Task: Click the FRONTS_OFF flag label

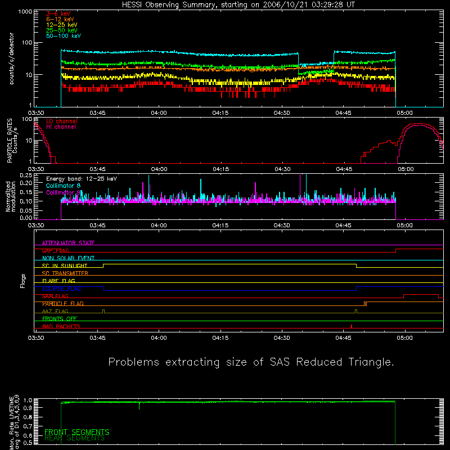Action: 60,319
